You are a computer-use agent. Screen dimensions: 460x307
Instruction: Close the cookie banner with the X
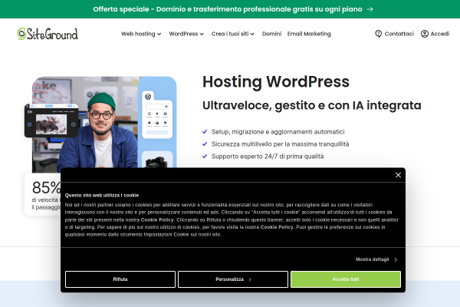click(398, 175)
